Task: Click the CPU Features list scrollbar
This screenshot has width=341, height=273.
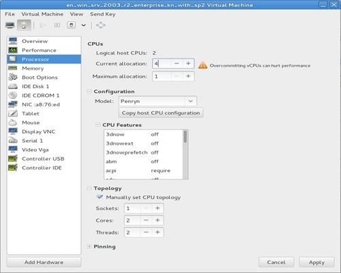Action: tap(186, 154)
